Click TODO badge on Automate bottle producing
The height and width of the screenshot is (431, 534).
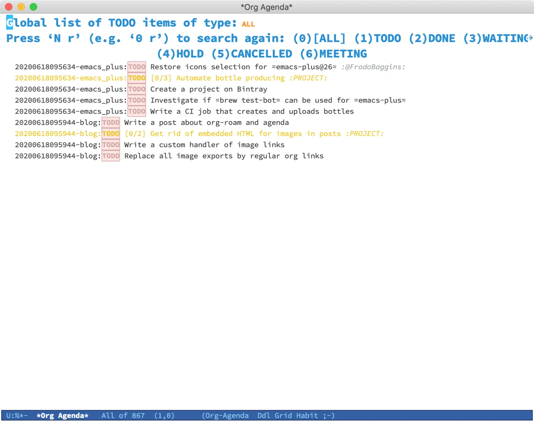137,78
